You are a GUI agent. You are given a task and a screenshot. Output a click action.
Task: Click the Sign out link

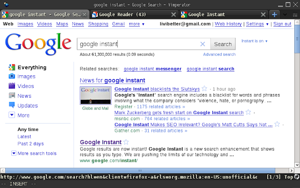282,24
